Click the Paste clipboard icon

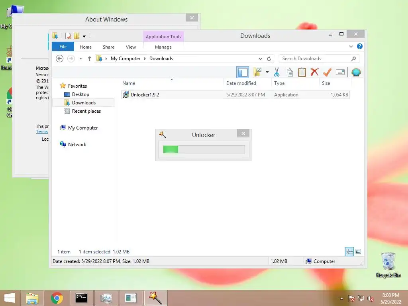(x=302, y=72)
